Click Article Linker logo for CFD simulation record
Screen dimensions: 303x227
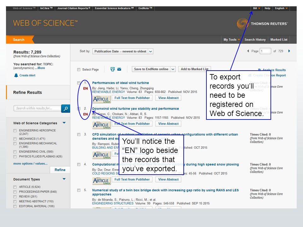click(x=102, y=155)
